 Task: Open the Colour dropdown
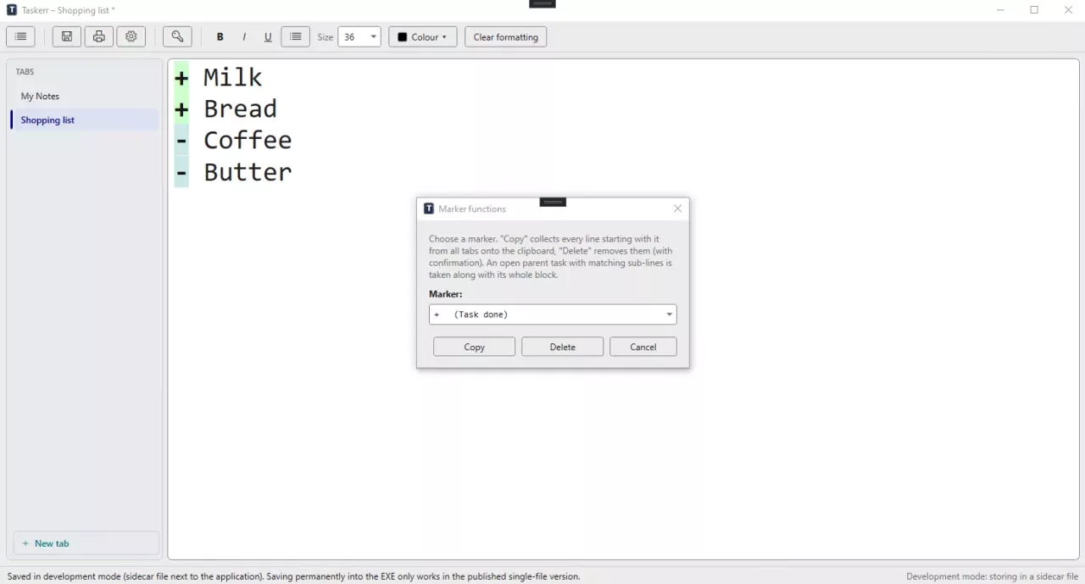point(423,36)
